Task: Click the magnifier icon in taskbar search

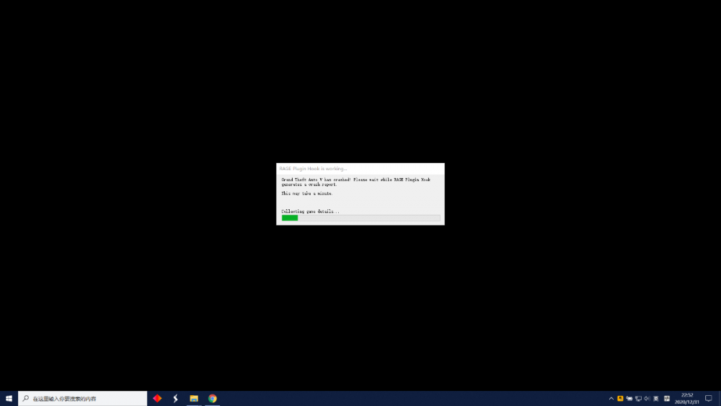Action: [x=26, y=398]
